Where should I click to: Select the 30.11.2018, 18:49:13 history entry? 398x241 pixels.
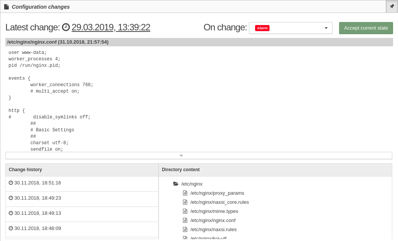82,213
